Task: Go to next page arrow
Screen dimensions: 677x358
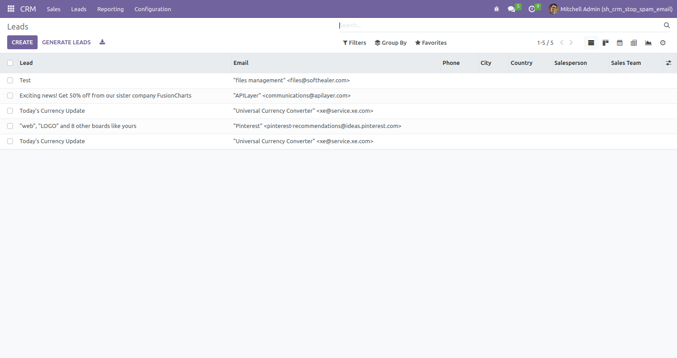Action: click(571, 43)
